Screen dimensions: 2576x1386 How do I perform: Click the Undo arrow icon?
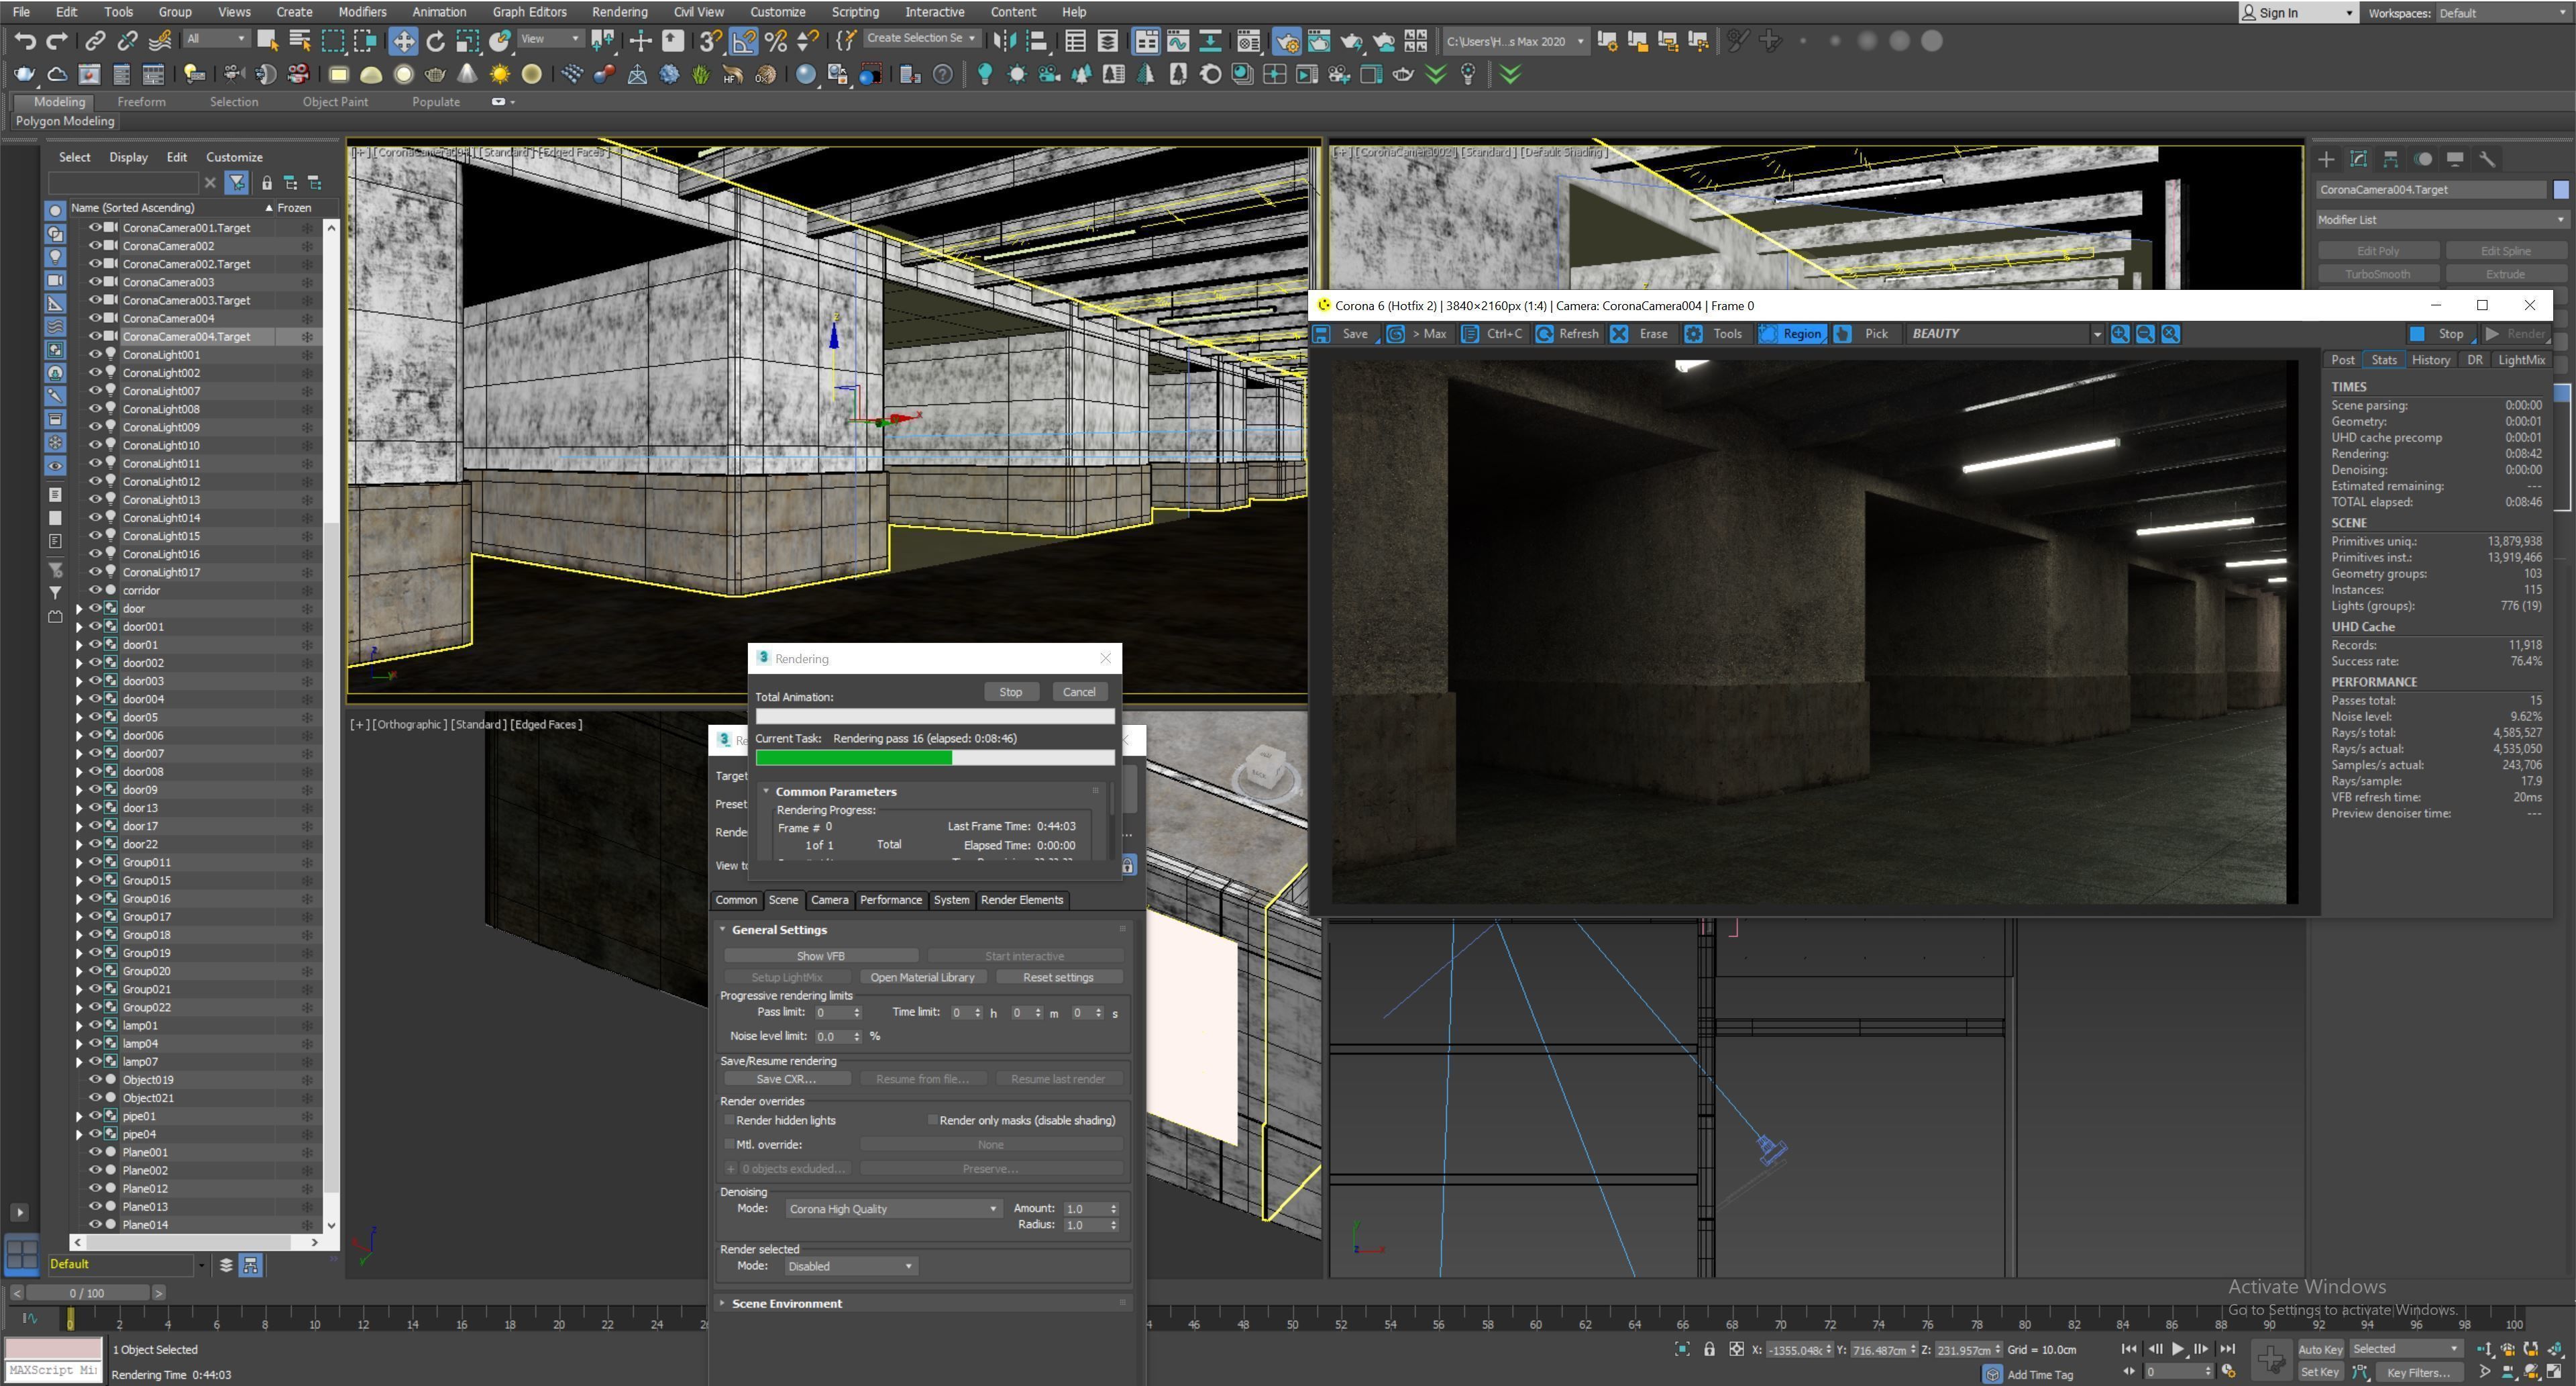tap(25, 41)
